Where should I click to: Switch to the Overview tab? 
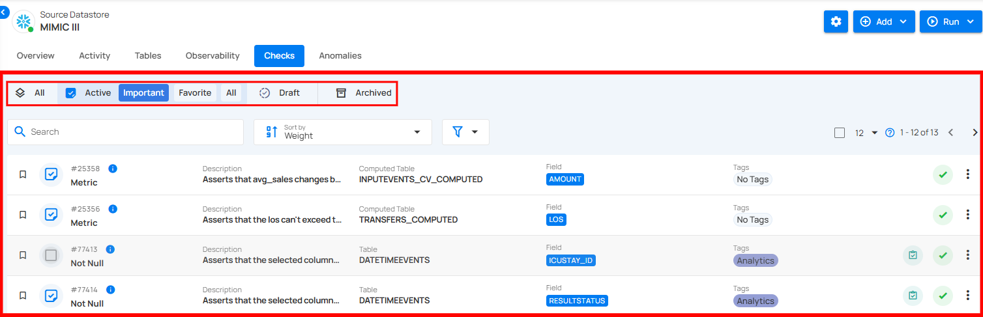click(36, 56)
